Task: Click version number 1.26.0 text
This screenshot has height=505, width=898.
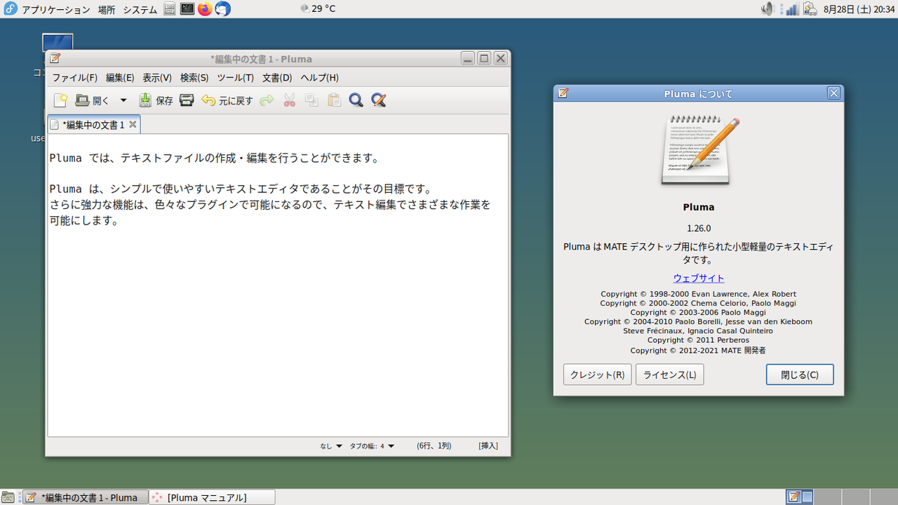Action: pyautogui.click(x=699, y=229)
